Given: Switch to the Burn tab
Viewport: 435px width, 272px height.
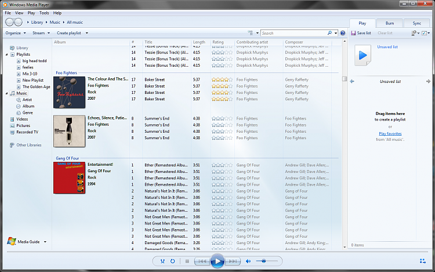Looking at the screenshot, I should coord(390,23).
